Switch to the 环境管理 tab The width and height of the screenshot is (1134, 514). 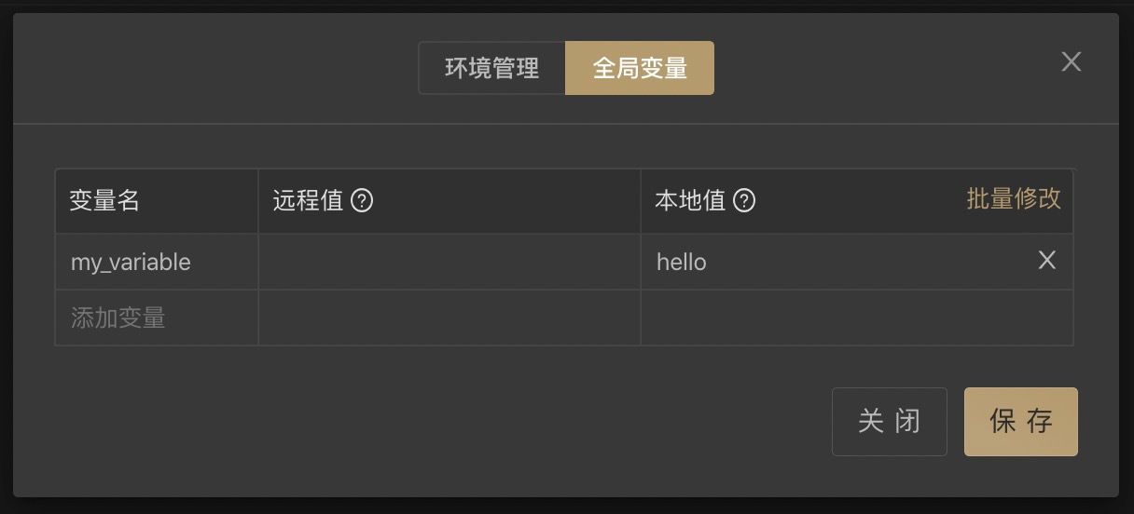point(491,68)
